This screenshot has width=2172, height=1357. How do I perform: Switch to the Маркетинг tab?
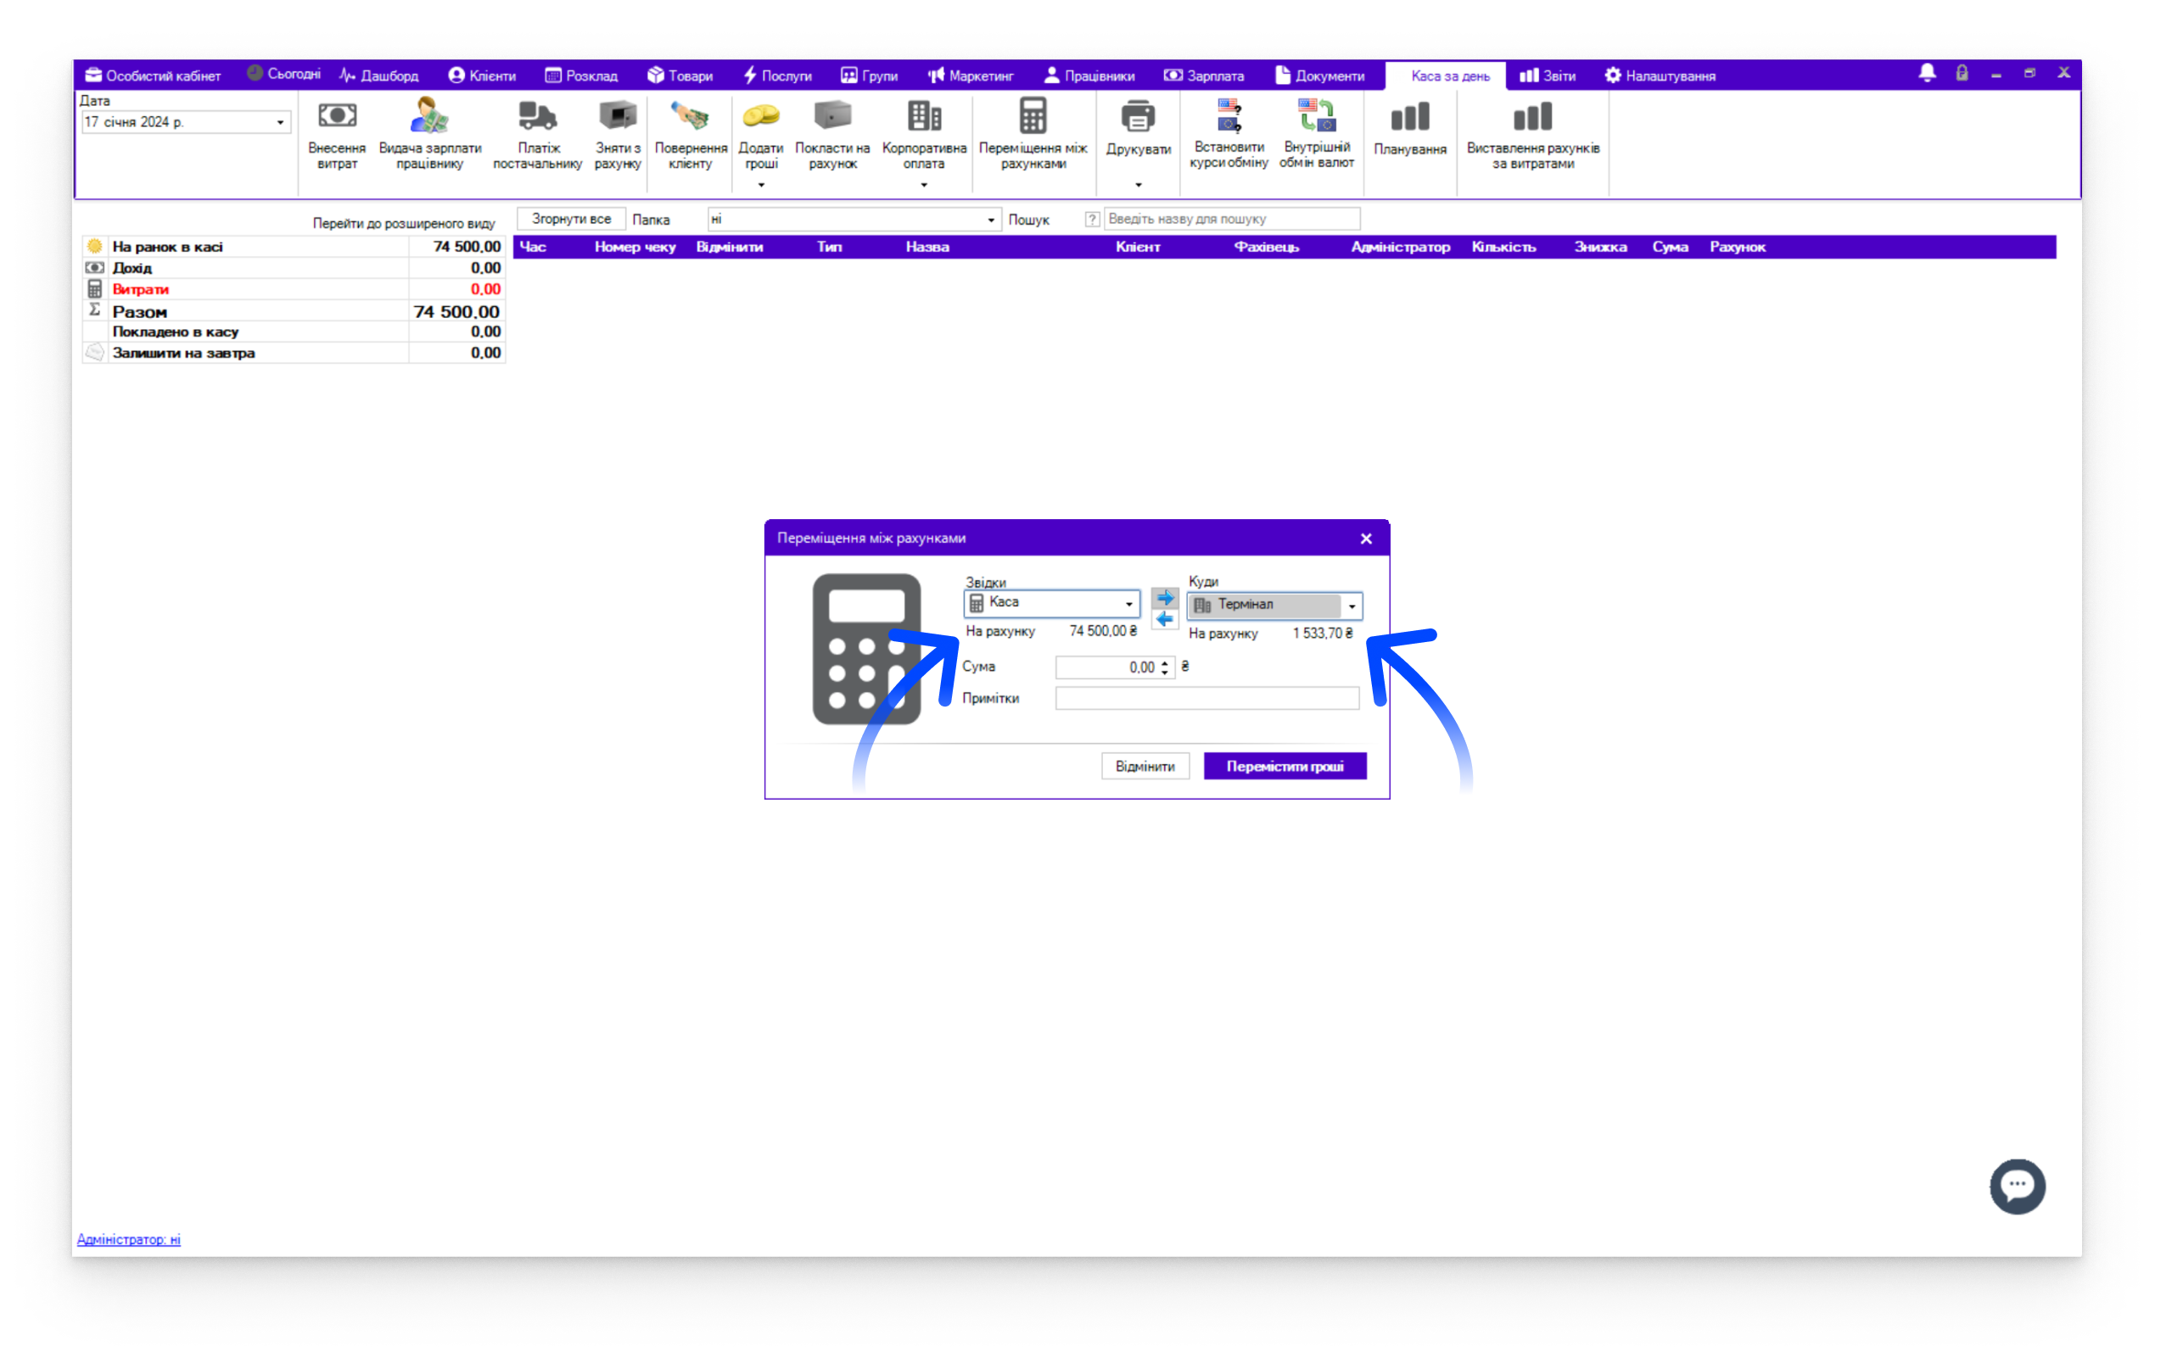971,75
